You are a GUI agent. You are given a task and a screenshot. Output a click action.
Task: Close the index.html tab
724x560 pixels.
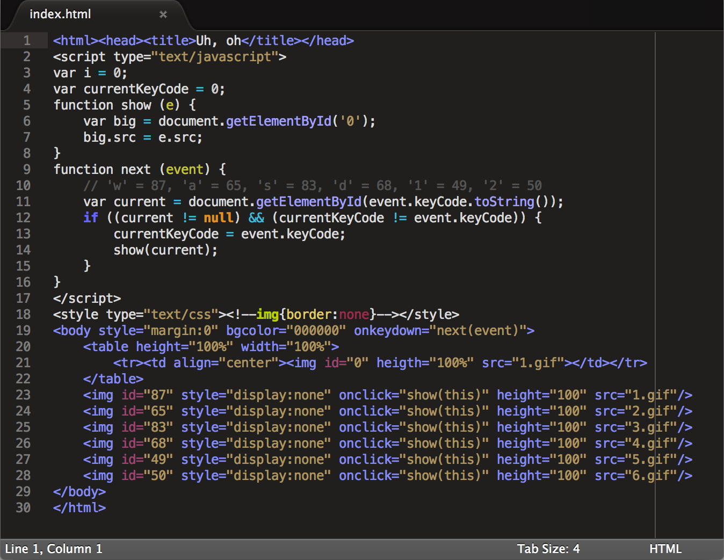click(x=163, y=14)
